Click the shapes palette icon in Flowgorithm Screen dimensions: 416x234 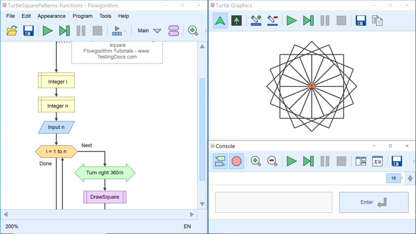pyautogui.click(x=173, y=31)
